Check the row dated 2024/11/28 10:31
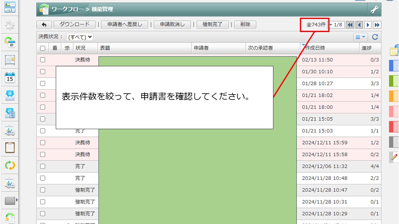The image size is (399, 224). [x=43, y=202]
